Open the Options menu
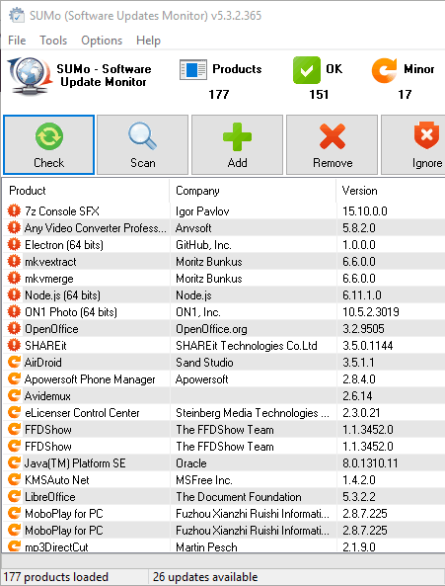Viewport: 445px width, 586px height. tap(102, 41)
